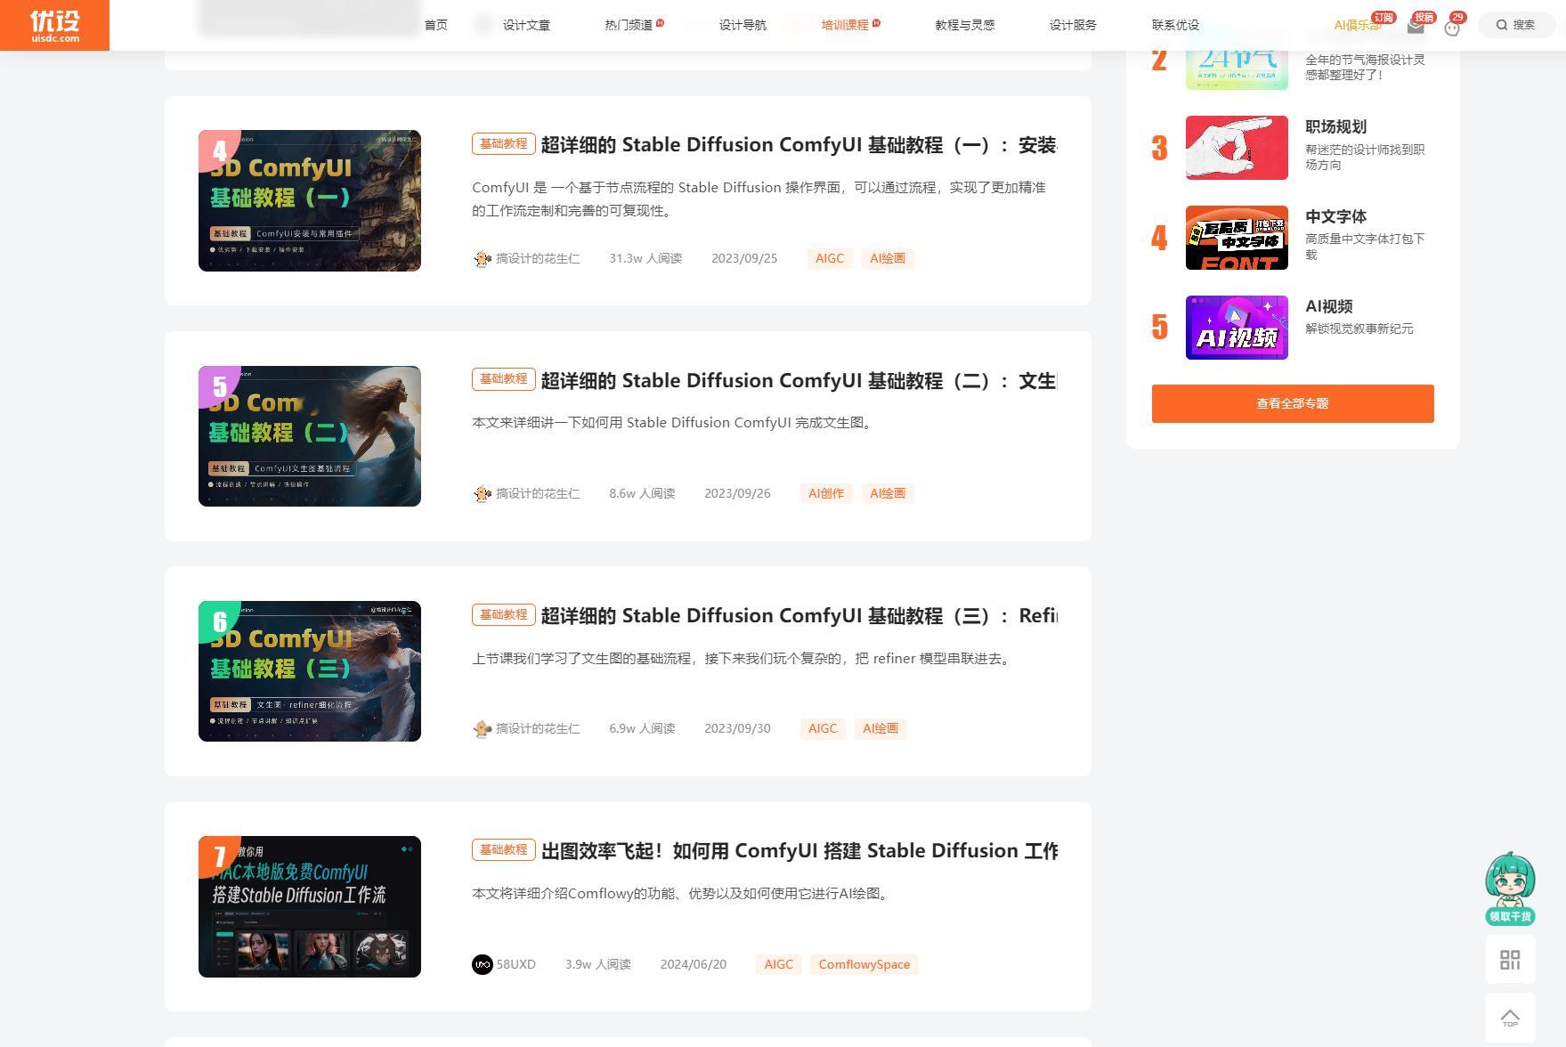Click AI绘画 tag on the 2023/09/26 article
This screenshot has height=1047, width=1566.
point(888,493)
